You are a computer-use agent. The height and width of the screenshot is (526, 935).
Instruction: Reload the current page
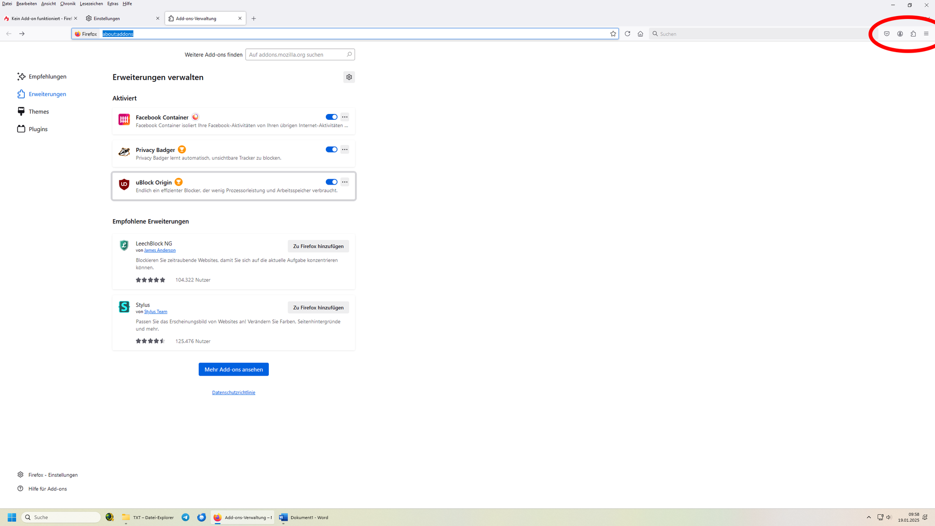point(627,34)
